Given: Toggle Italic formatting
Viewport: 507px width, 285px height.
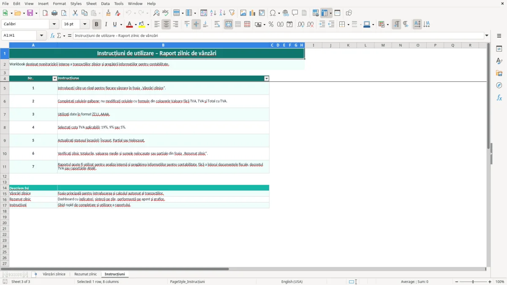Looking at the screenshot, I should [x=106, y=24].
